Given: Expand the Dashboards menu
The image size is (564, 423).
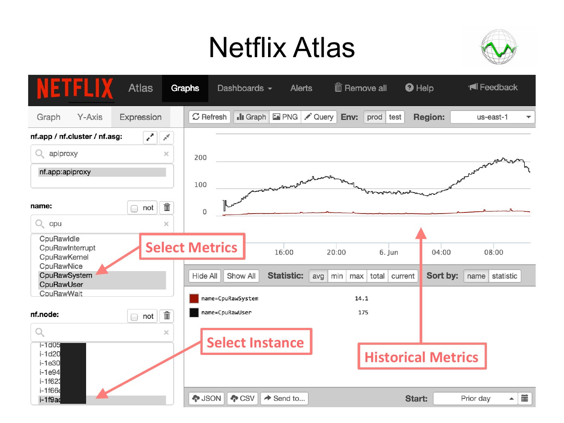Looking at the screenshot, I should click(x=244, y=88).
